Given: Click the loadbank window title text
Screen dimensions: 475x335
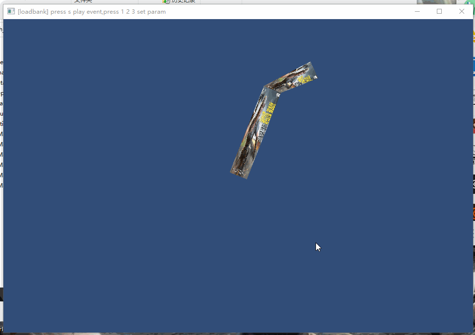Looking at the screenshot, I should coord(92,12).
